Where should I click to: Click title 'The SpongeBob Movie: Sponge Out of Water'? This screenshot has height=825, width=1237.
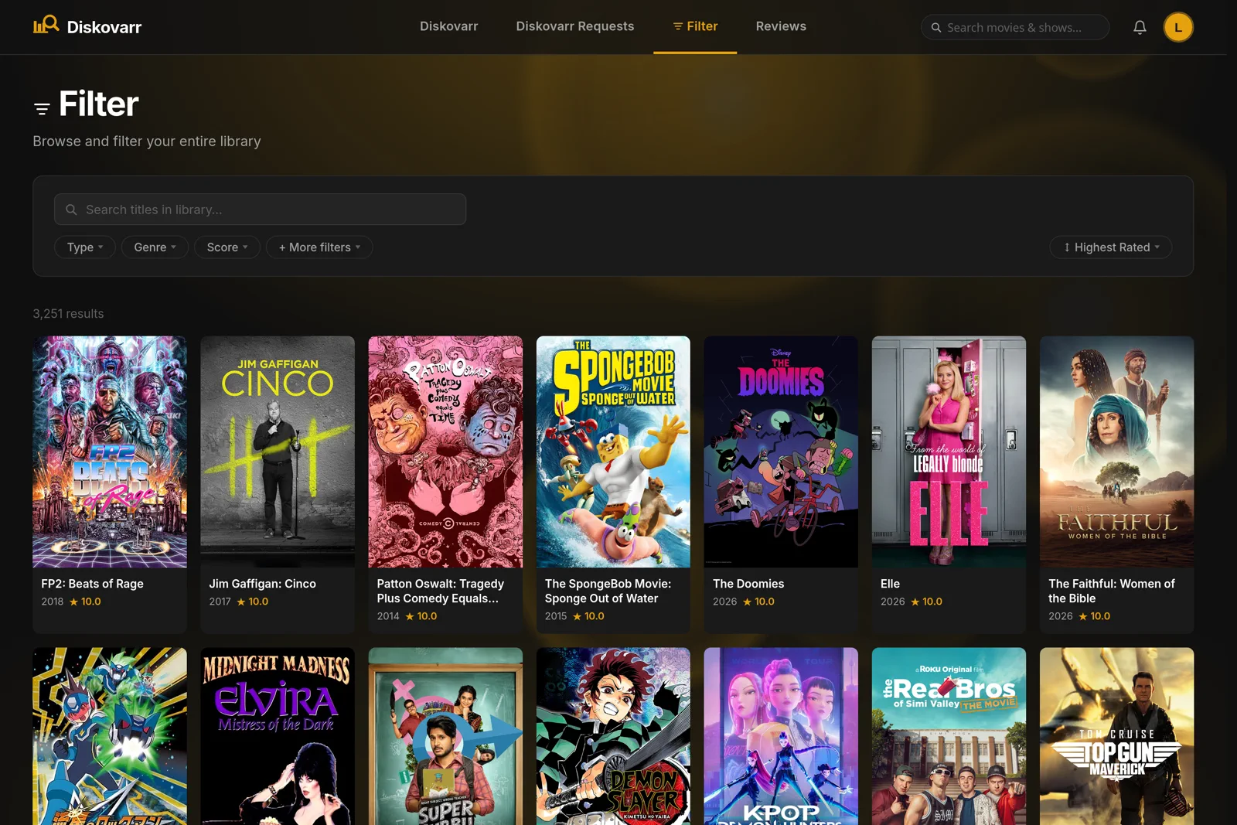coord(608,591)
